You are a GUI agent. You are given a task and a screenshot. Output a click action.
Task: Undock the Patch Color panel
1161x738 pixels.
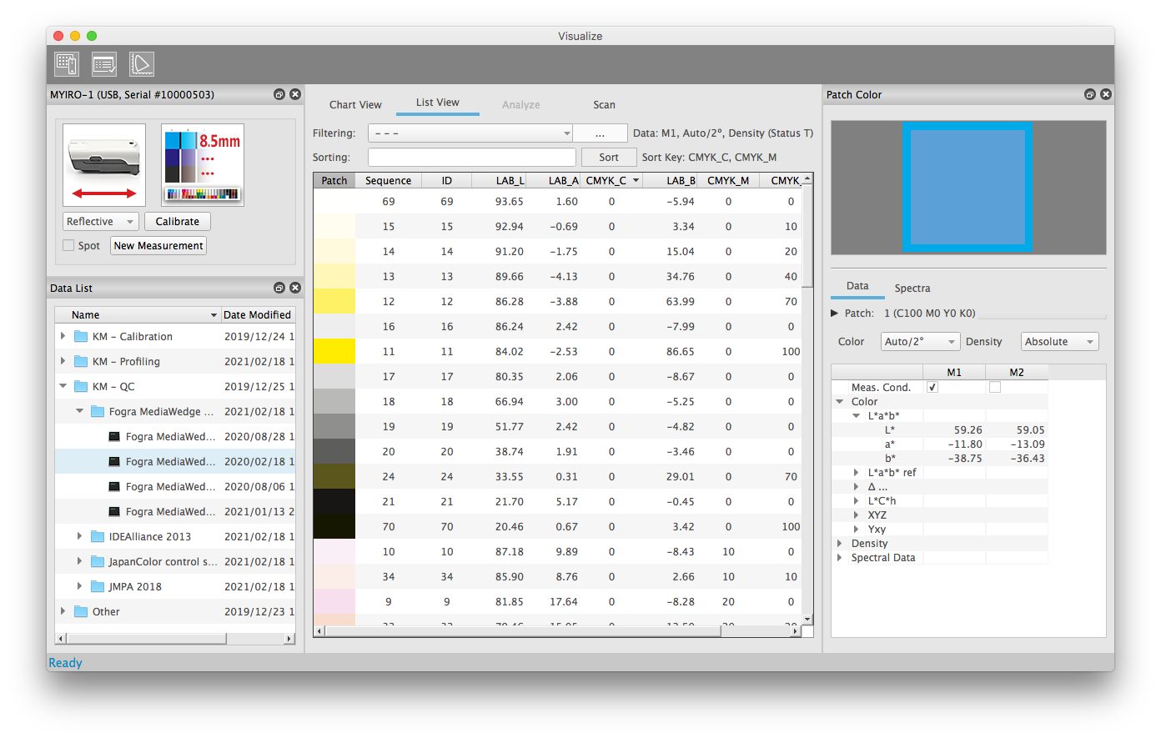click(1089, 95)
